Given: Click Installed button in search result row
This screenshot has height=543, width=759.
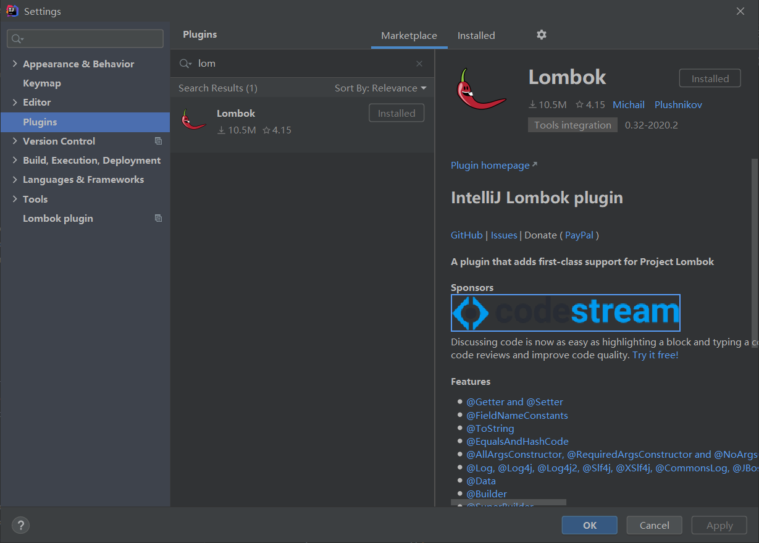Looking at the screenshot, I should coord(396,113).
